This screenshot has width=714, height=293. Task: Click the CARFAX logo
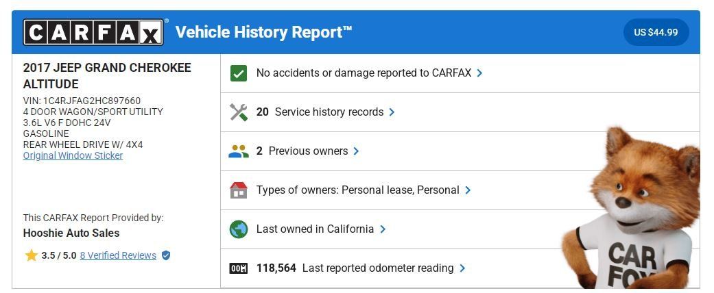(x=93, y=32)
